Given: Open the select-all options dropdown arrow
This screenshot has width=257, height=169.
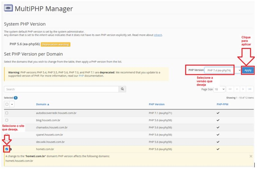Looking at the screenshot, I should click(12, 104).
